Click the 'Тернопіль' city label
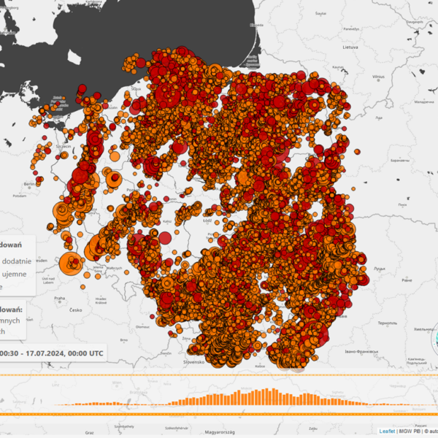 388,323
